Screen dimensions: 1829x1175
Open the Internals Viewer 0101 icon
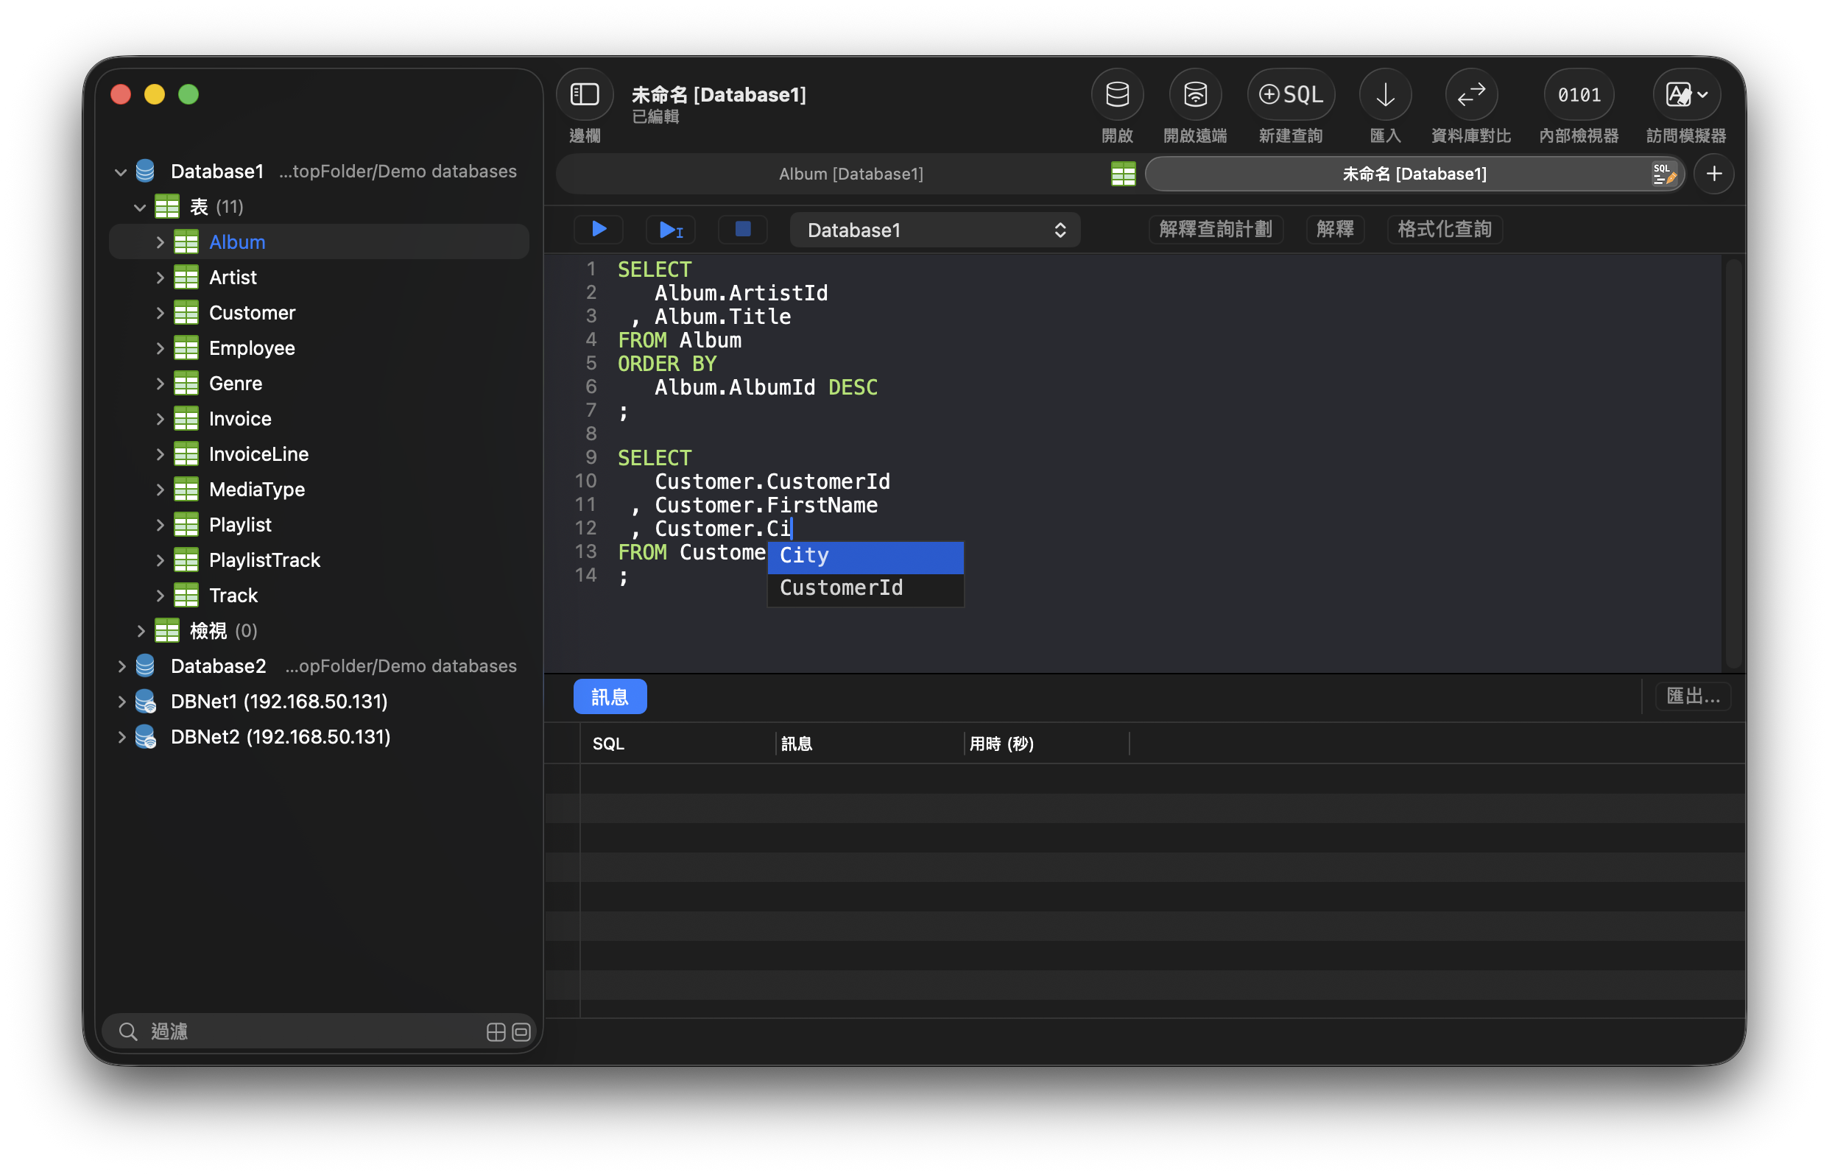click(x=1579, y=95)
